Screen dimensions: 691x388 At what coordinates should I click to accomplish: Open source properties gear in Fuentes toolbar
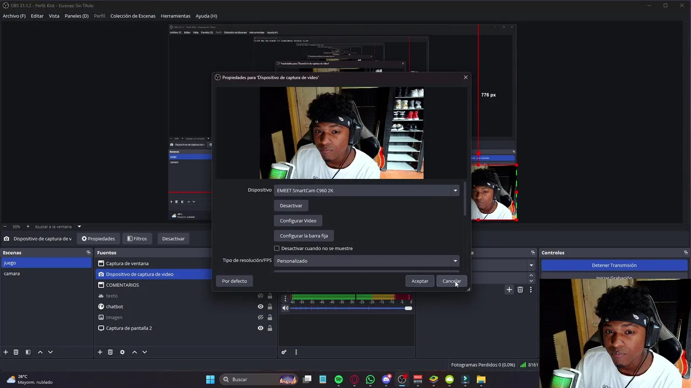(x=122, y=352)
